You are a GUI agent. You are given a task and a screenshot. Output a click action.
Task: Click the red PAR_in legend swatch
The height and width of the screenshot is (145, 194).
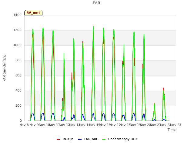pyautogui.click(x=58, y=140)
